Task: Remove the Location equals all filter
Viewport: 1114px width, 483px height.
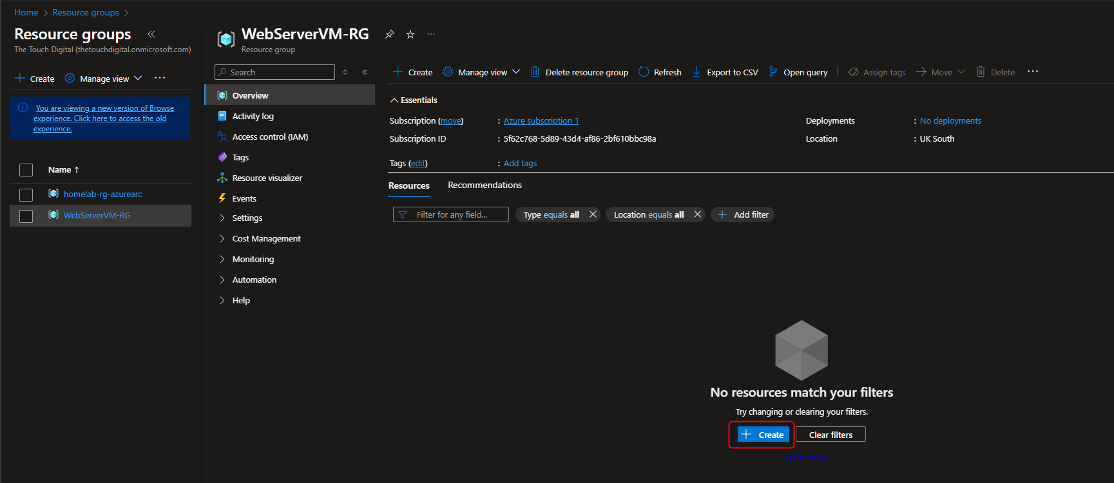Action: tap(697, 214)
